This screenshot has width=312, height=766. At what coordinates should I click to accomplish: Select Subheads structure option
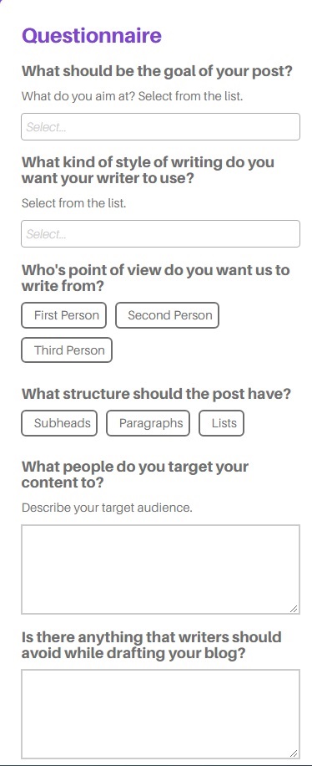(x=59, y=423)
